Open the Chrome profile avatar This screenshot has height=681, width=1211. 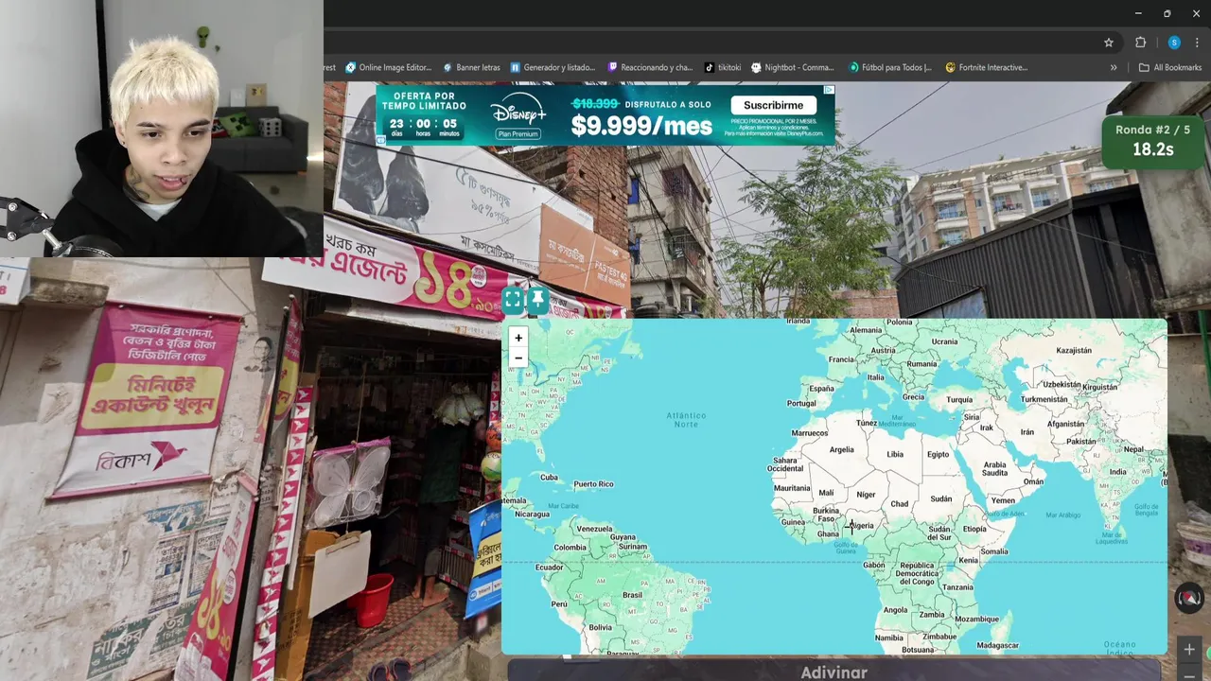point(1174,43)
